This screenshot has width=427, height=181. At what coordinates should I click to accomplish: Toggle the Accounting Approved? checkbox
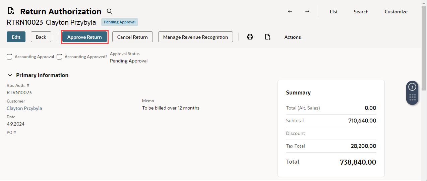click(x=59, y=57)
